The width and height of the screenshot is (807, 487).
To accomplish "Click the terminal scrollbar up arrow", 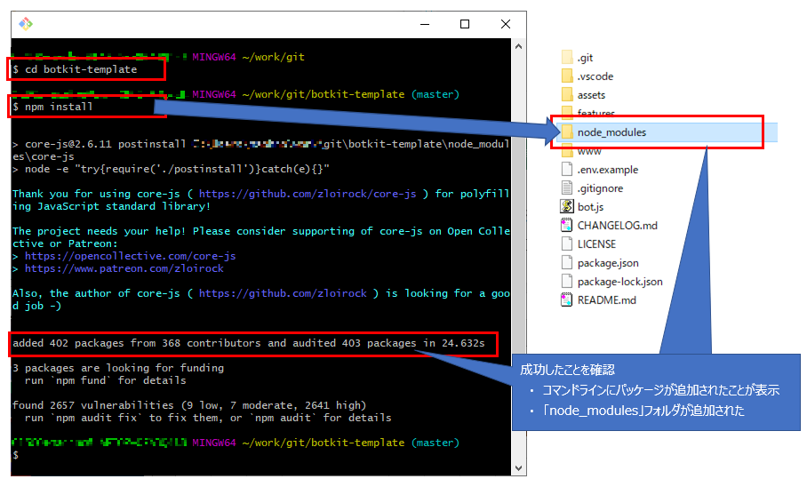I will click(x=519, y=46).
